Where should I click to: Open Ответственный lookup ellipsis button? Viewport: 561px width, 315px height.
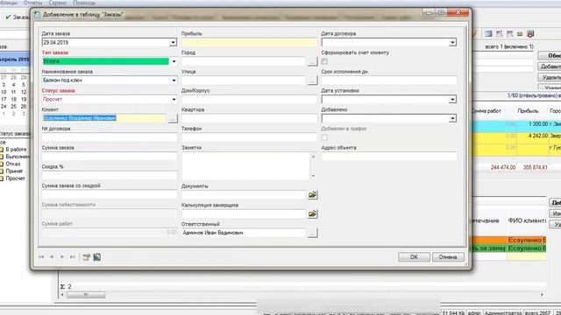[312, 233]
